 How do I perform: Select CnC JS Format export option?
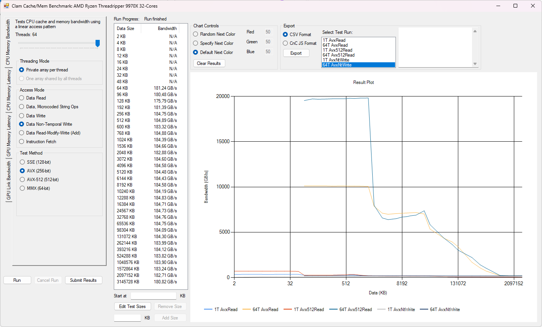(300, 43)
